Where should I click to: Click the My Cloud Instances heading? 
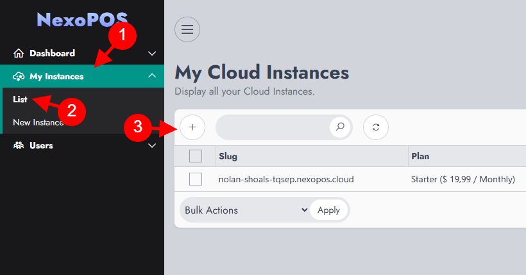[x=262, y=72]
